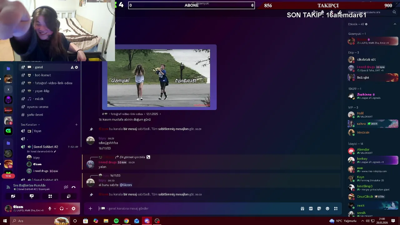The width and height of the screenshot is (400, 225).
Task: Open voice connection signal info icon
Action: tap(8, 187)
